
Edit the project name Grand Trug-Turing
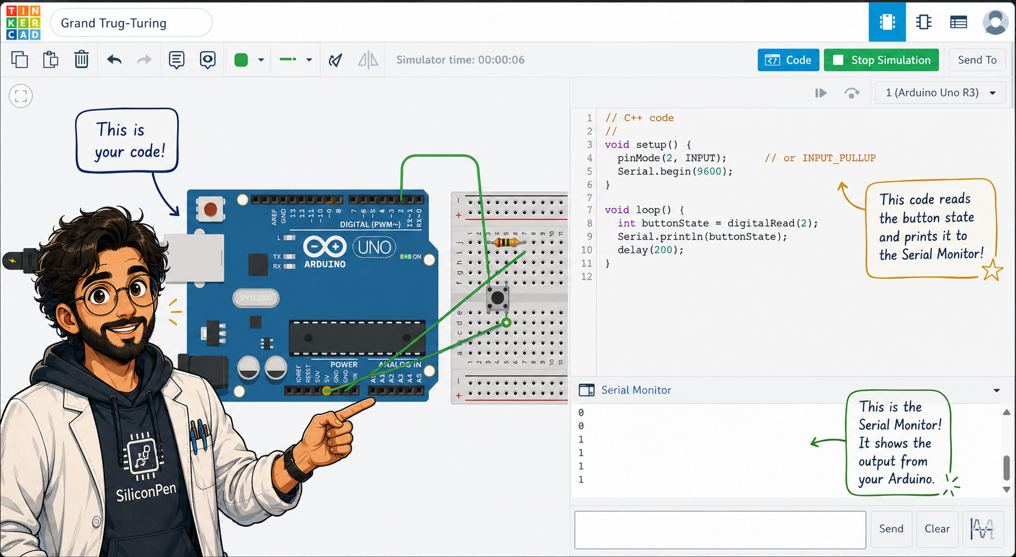131,23
